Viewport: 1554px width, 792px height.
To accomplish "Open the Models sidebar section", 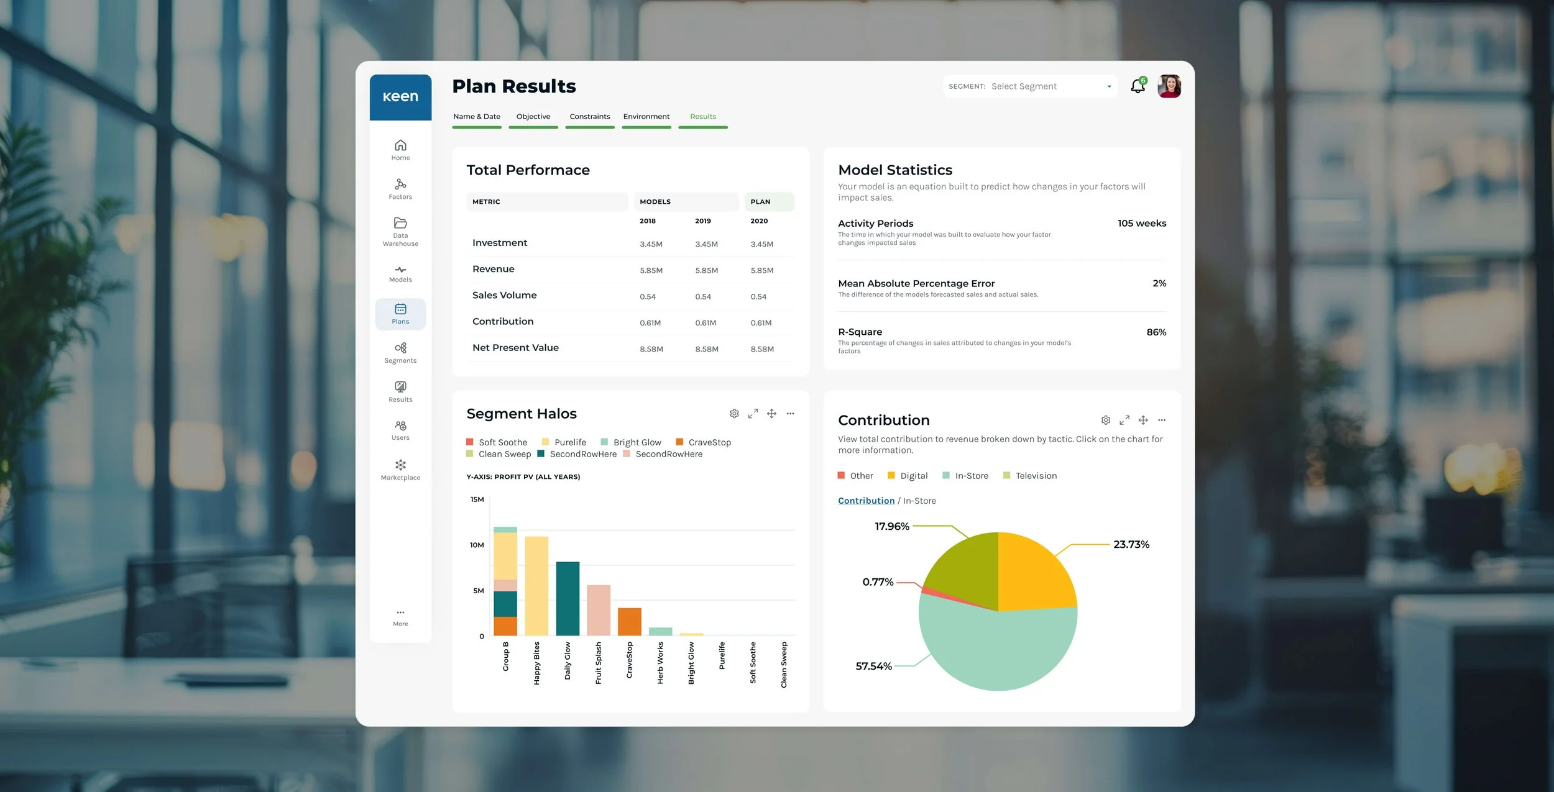I will tap(400, 273).
